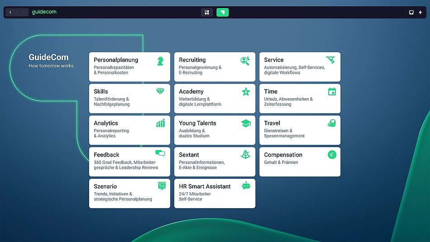Viewport: 430px width, 242px height.
Task: Open the Feedback module tile
Action: pyautogui.click(x=129, y=162)
